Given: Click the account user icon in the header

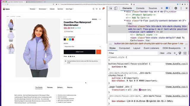Looking at the screenshot, I should tap(100, 9).
